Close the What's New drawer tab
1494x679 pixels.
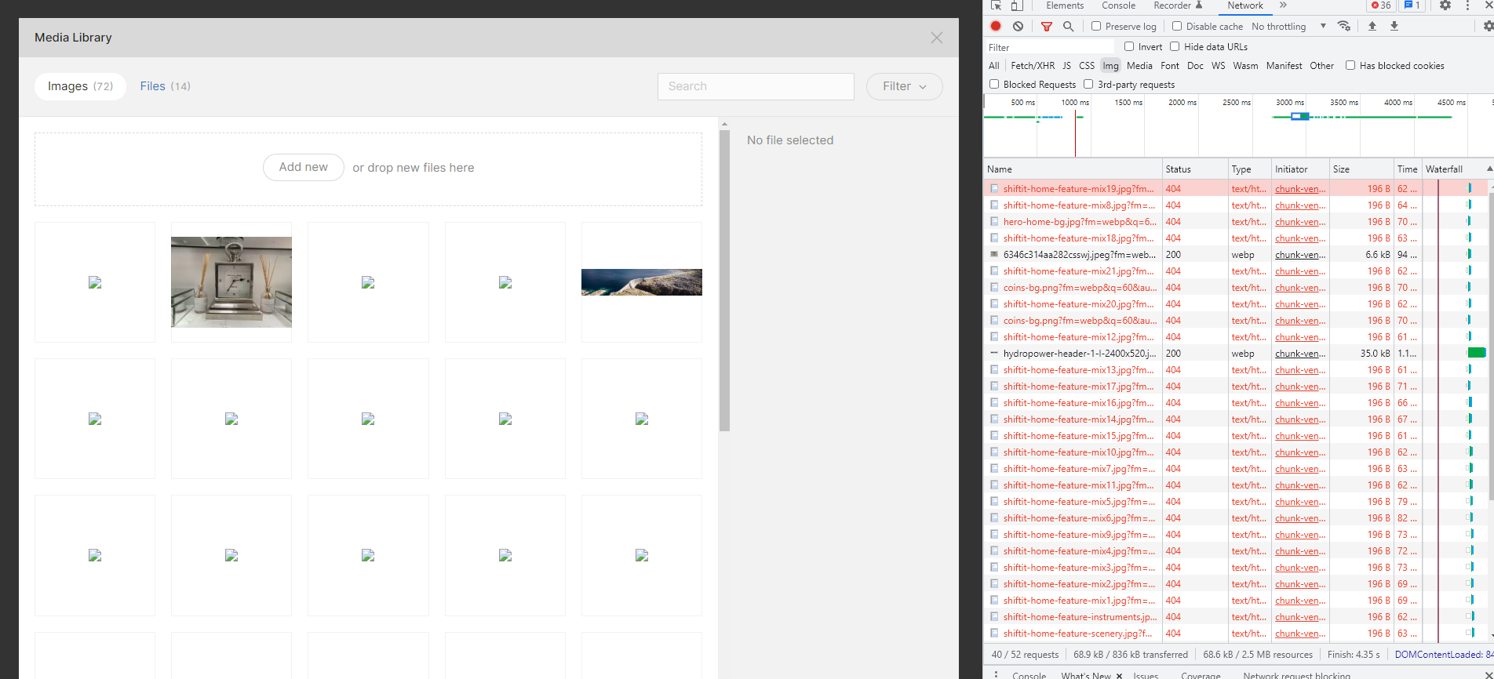pos(1119,676)
